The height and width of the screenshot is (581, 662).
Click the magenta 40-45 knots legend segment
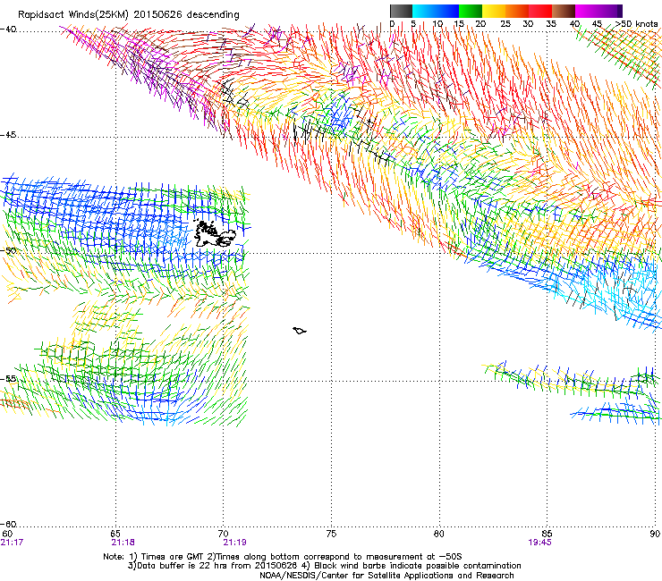[587, 11]
